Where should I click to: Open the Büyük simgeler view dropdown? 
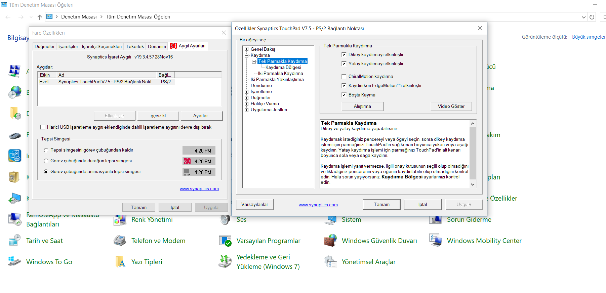589,37
